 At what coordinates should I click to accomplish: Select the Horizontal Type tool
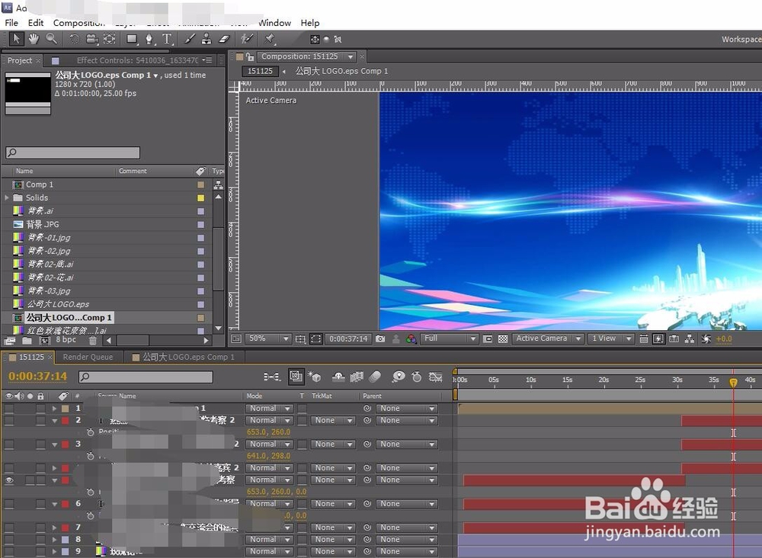[167, 39]
